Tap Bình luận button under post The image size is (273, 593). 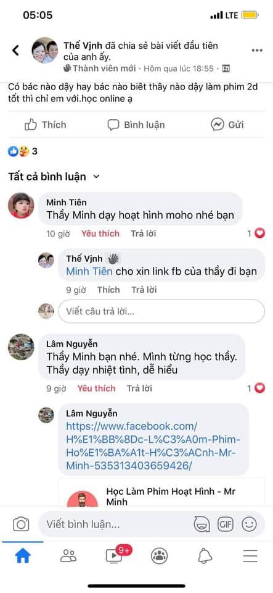coord(136,125)
